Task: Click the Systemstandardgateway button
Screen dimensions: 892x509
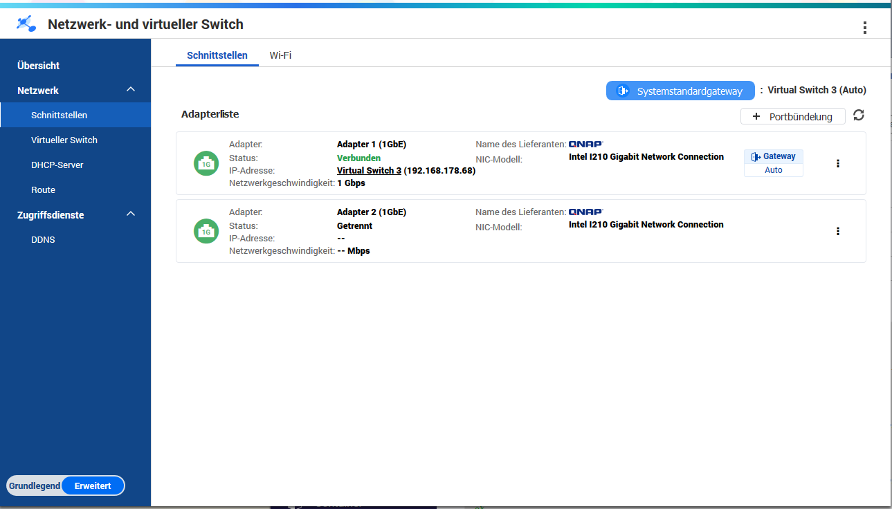Action: point(680,91)
